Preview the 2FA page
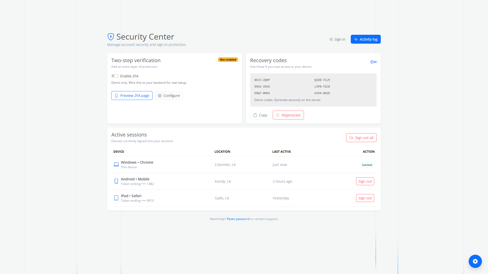The width and height of the screenshot is (488, 274). [x=132, y=96]
